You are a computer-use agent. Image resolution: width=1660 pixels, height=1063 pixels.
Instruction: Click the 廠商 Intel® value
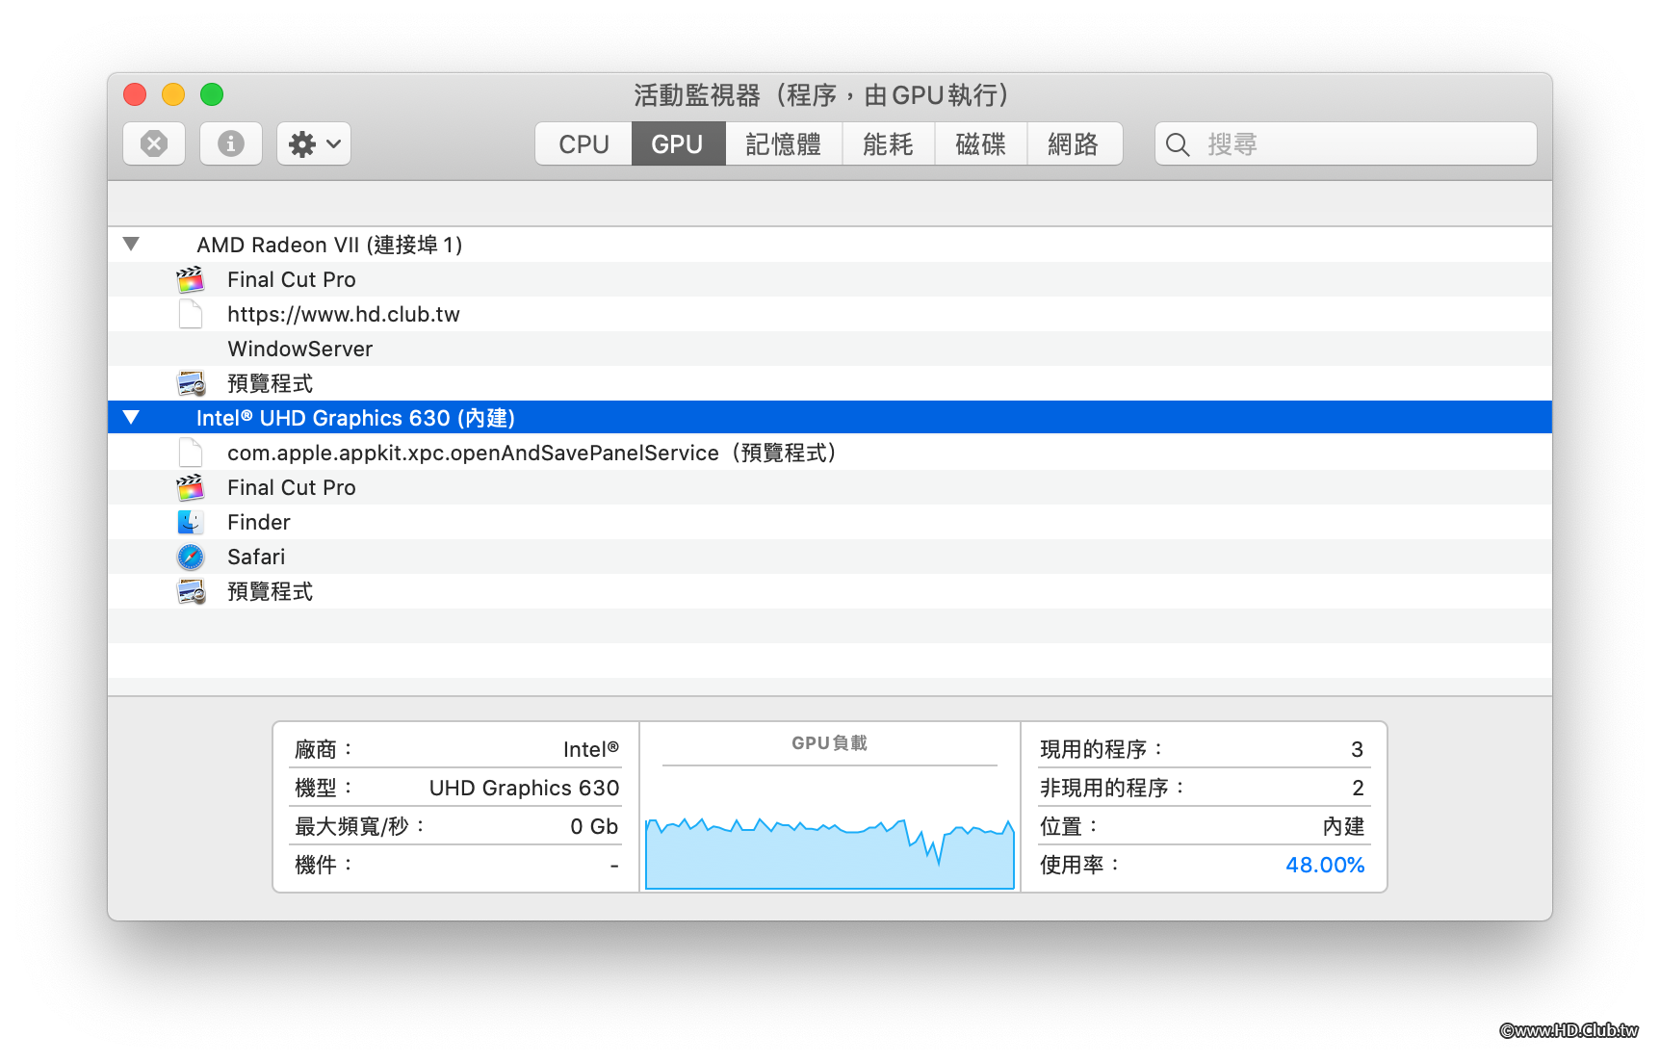click(591, 749)
